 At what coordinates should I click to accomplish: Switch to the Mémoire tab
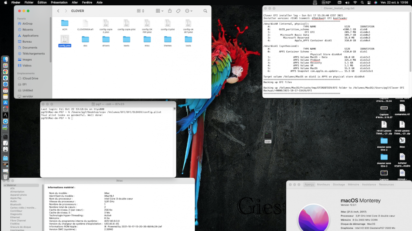click(x=353, y=185)
